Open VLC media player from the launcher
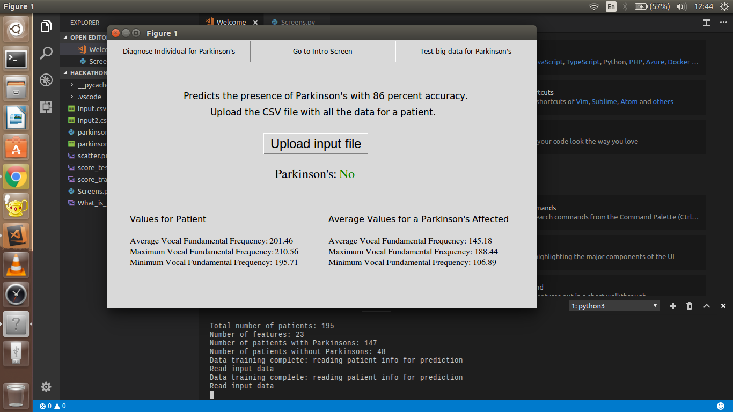The image size is (733, 412). (x=16, y=265)
